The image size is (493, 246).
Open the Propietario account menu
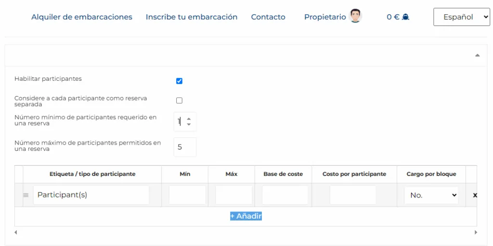[x=325, y=17]
